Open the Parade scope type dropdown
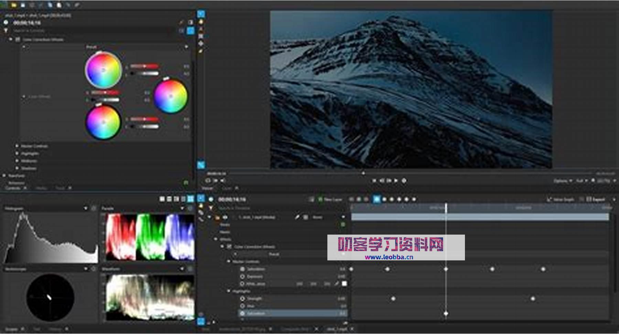The height and width of the screenshot is (334, 619). 182,208
